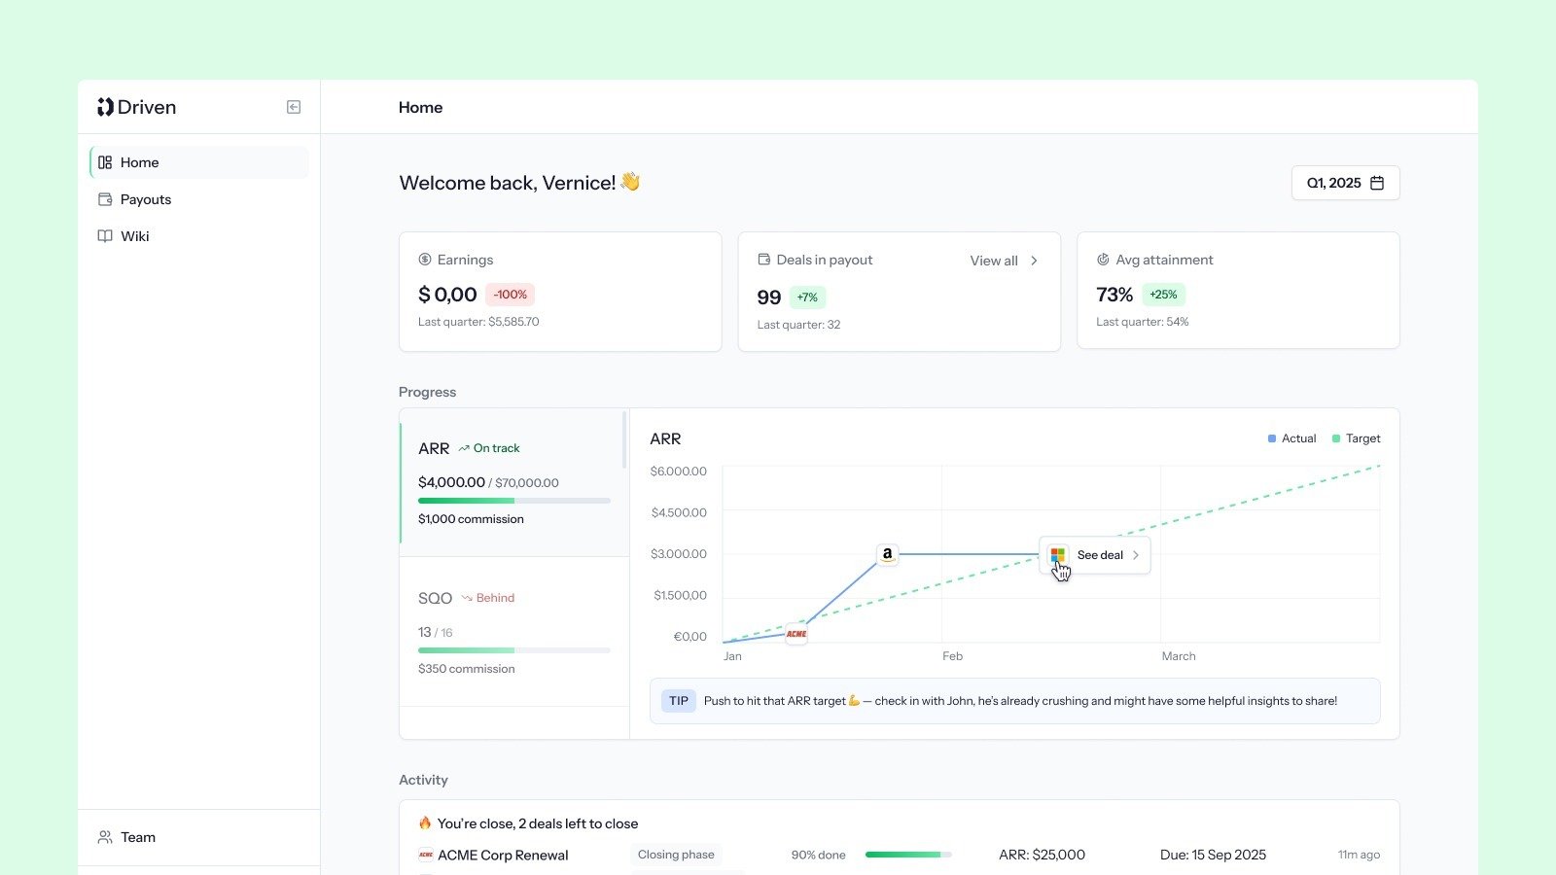The width and height of the screenshot is (1556, 875).
Task: Click the Driven logo
Action: pyautogui.click(x=137, y=107)
